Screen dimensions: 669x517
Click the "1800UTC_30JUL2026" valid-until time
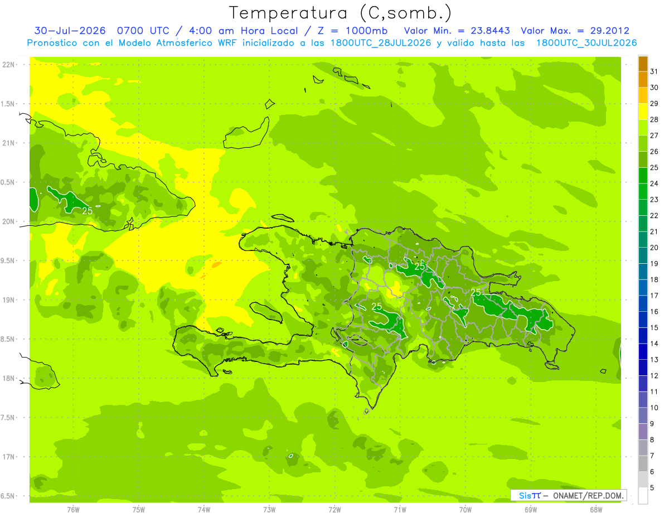coord(586,43)
